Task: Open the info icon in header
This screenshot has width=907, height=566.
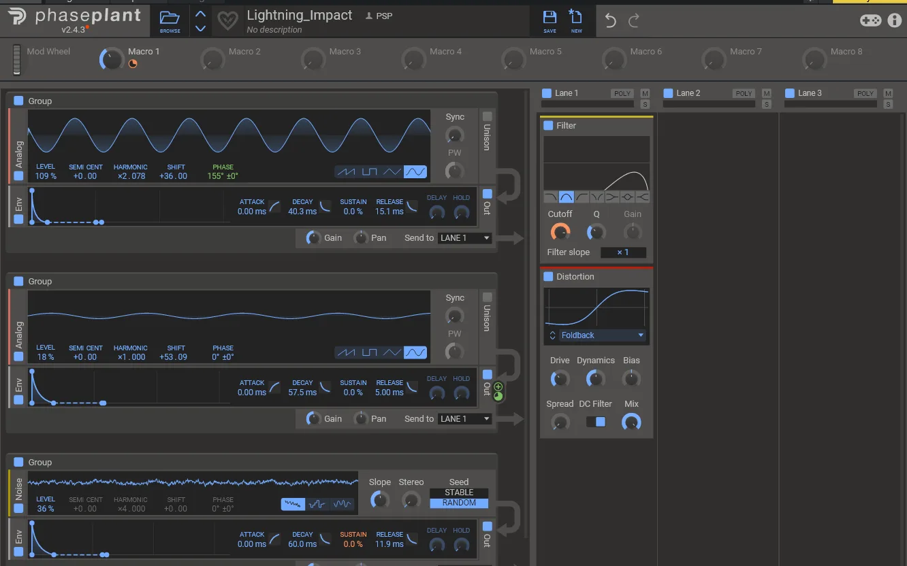Action: coord(895,20)
